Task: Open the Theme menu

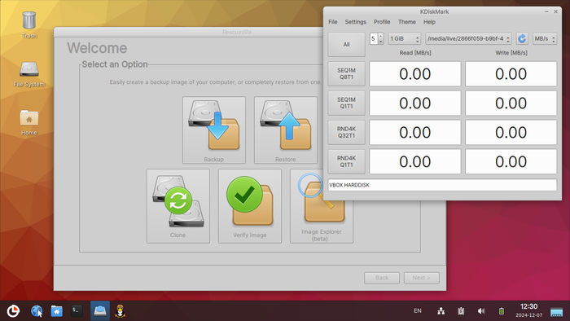Action: [x=407, y=22]
